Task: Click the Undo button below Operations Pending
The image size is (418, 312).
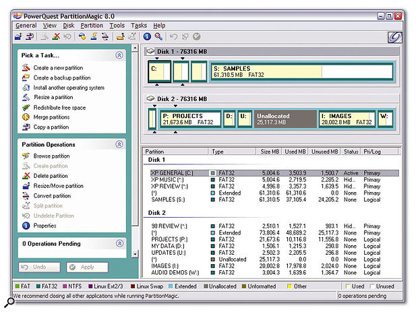Action: (40, 267)
